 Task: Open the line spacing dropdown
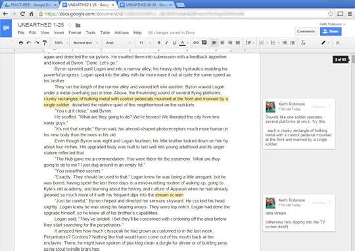pos(250,43)
